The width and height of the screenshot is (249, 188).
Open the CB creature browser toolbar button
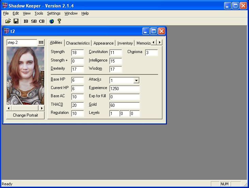tap(42, 21)
